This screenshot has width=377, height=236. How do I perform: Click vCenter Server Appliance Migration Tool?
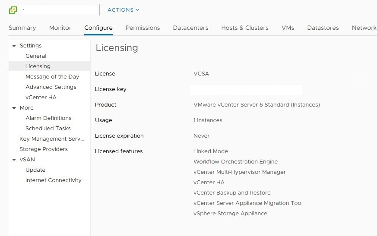pos(248,203)
